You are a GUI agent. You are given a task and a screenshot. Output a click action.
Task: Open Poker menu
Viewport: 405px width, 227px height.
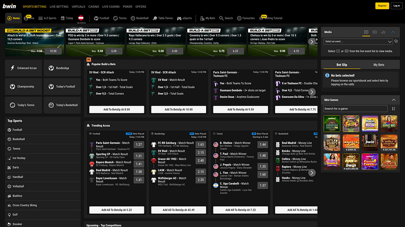pyautogui.click(x=128, y=7)
